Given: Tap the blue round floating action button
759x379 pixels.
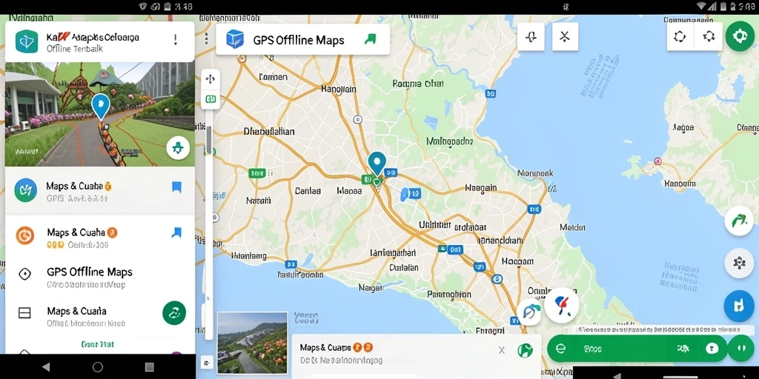Looking at the screenshot, I should click(739, 306).
